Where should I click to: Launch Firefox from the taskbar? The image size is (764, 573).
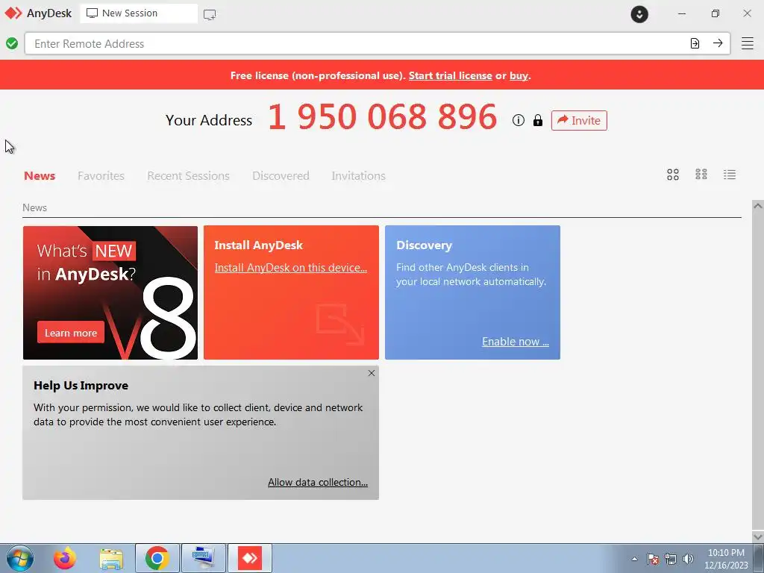click(65, 558)
